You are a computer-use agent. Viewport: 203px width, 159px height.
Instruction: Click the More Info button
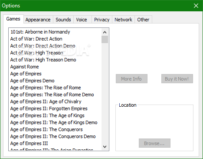tap(131, 79)
